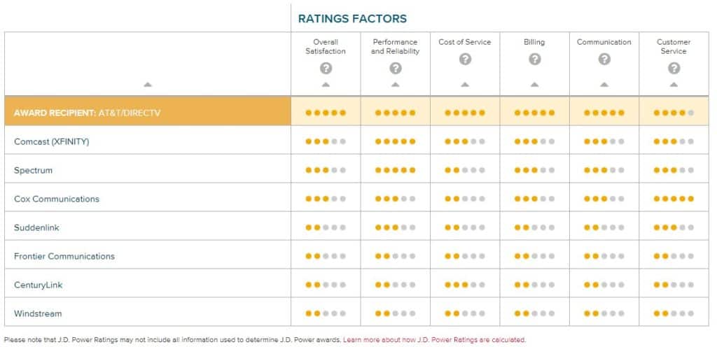717x347 pixels.
Task: Click the Cost of Service help icon
Action: pos(465,59)
